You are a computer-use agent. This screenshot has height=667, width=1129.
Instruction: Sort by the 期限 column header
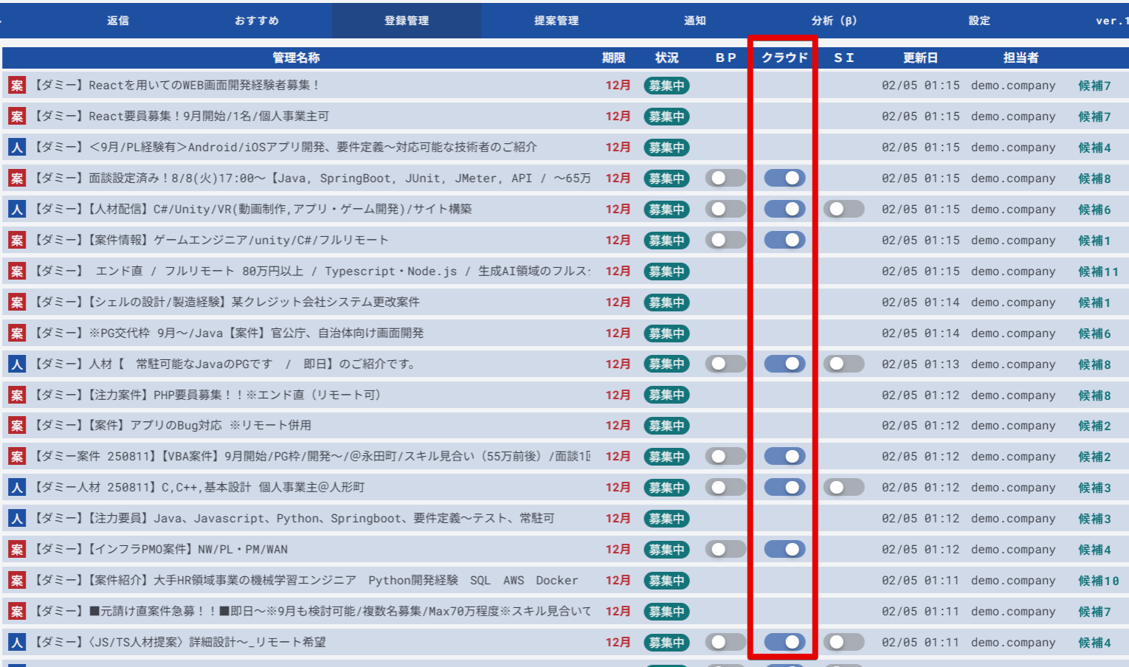613,58
